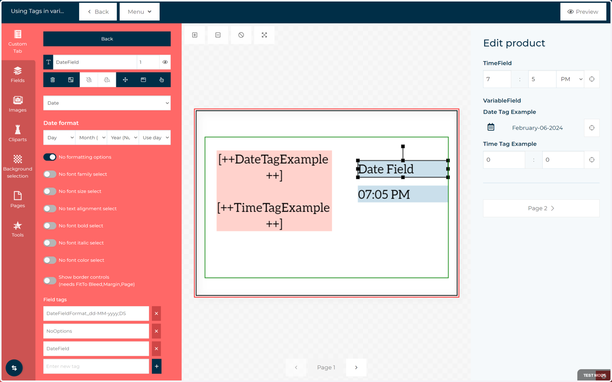
Task: Click the pointing hand icon
Action: click(162, 80)
